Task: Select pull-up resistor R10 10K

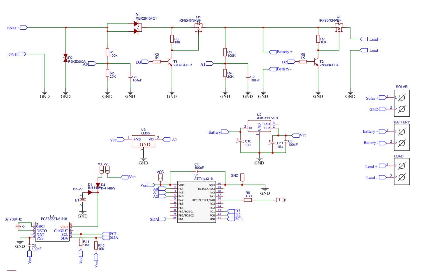Action: pyautogui.click(x=96, y=246)
